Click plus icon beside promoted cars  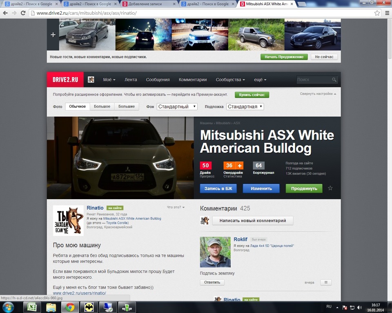click(53, 35)
